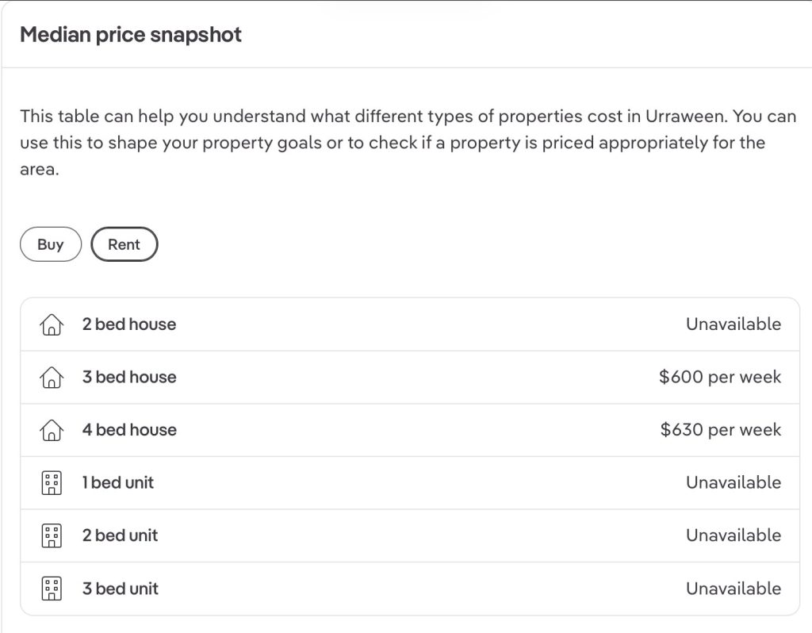This screenshot has width=812, height=633.
Task: Click the house icon beside 3 bed house
Action: click(51, 378)
